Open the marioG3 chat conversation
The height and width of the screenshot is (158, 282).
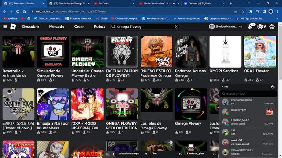point(248,142)
